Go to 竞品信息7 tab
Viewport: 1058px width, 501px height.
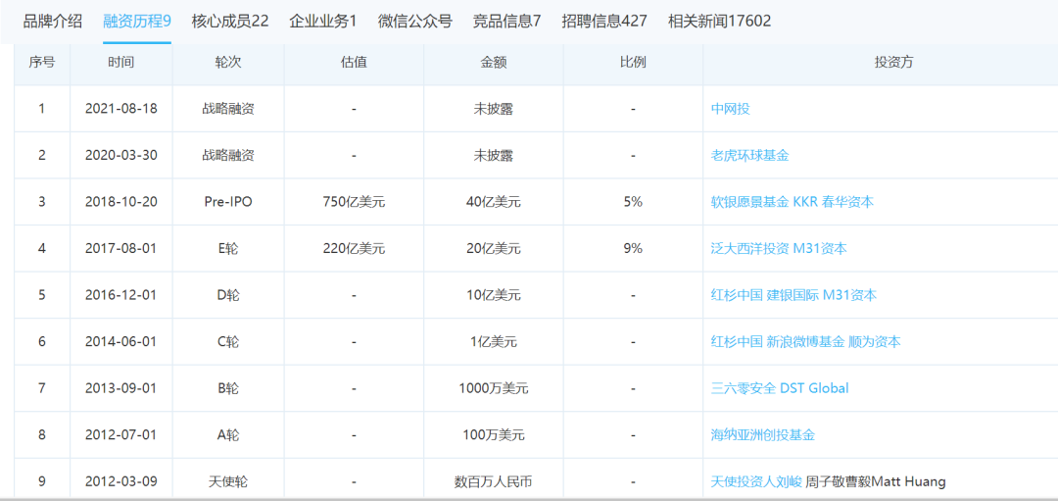(x=506, y=21)
